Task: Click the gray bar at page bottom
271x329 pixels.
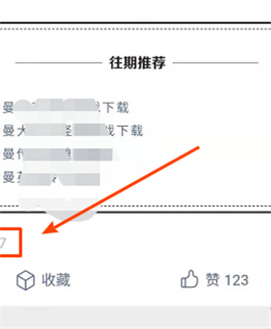Action: (135, 317)
